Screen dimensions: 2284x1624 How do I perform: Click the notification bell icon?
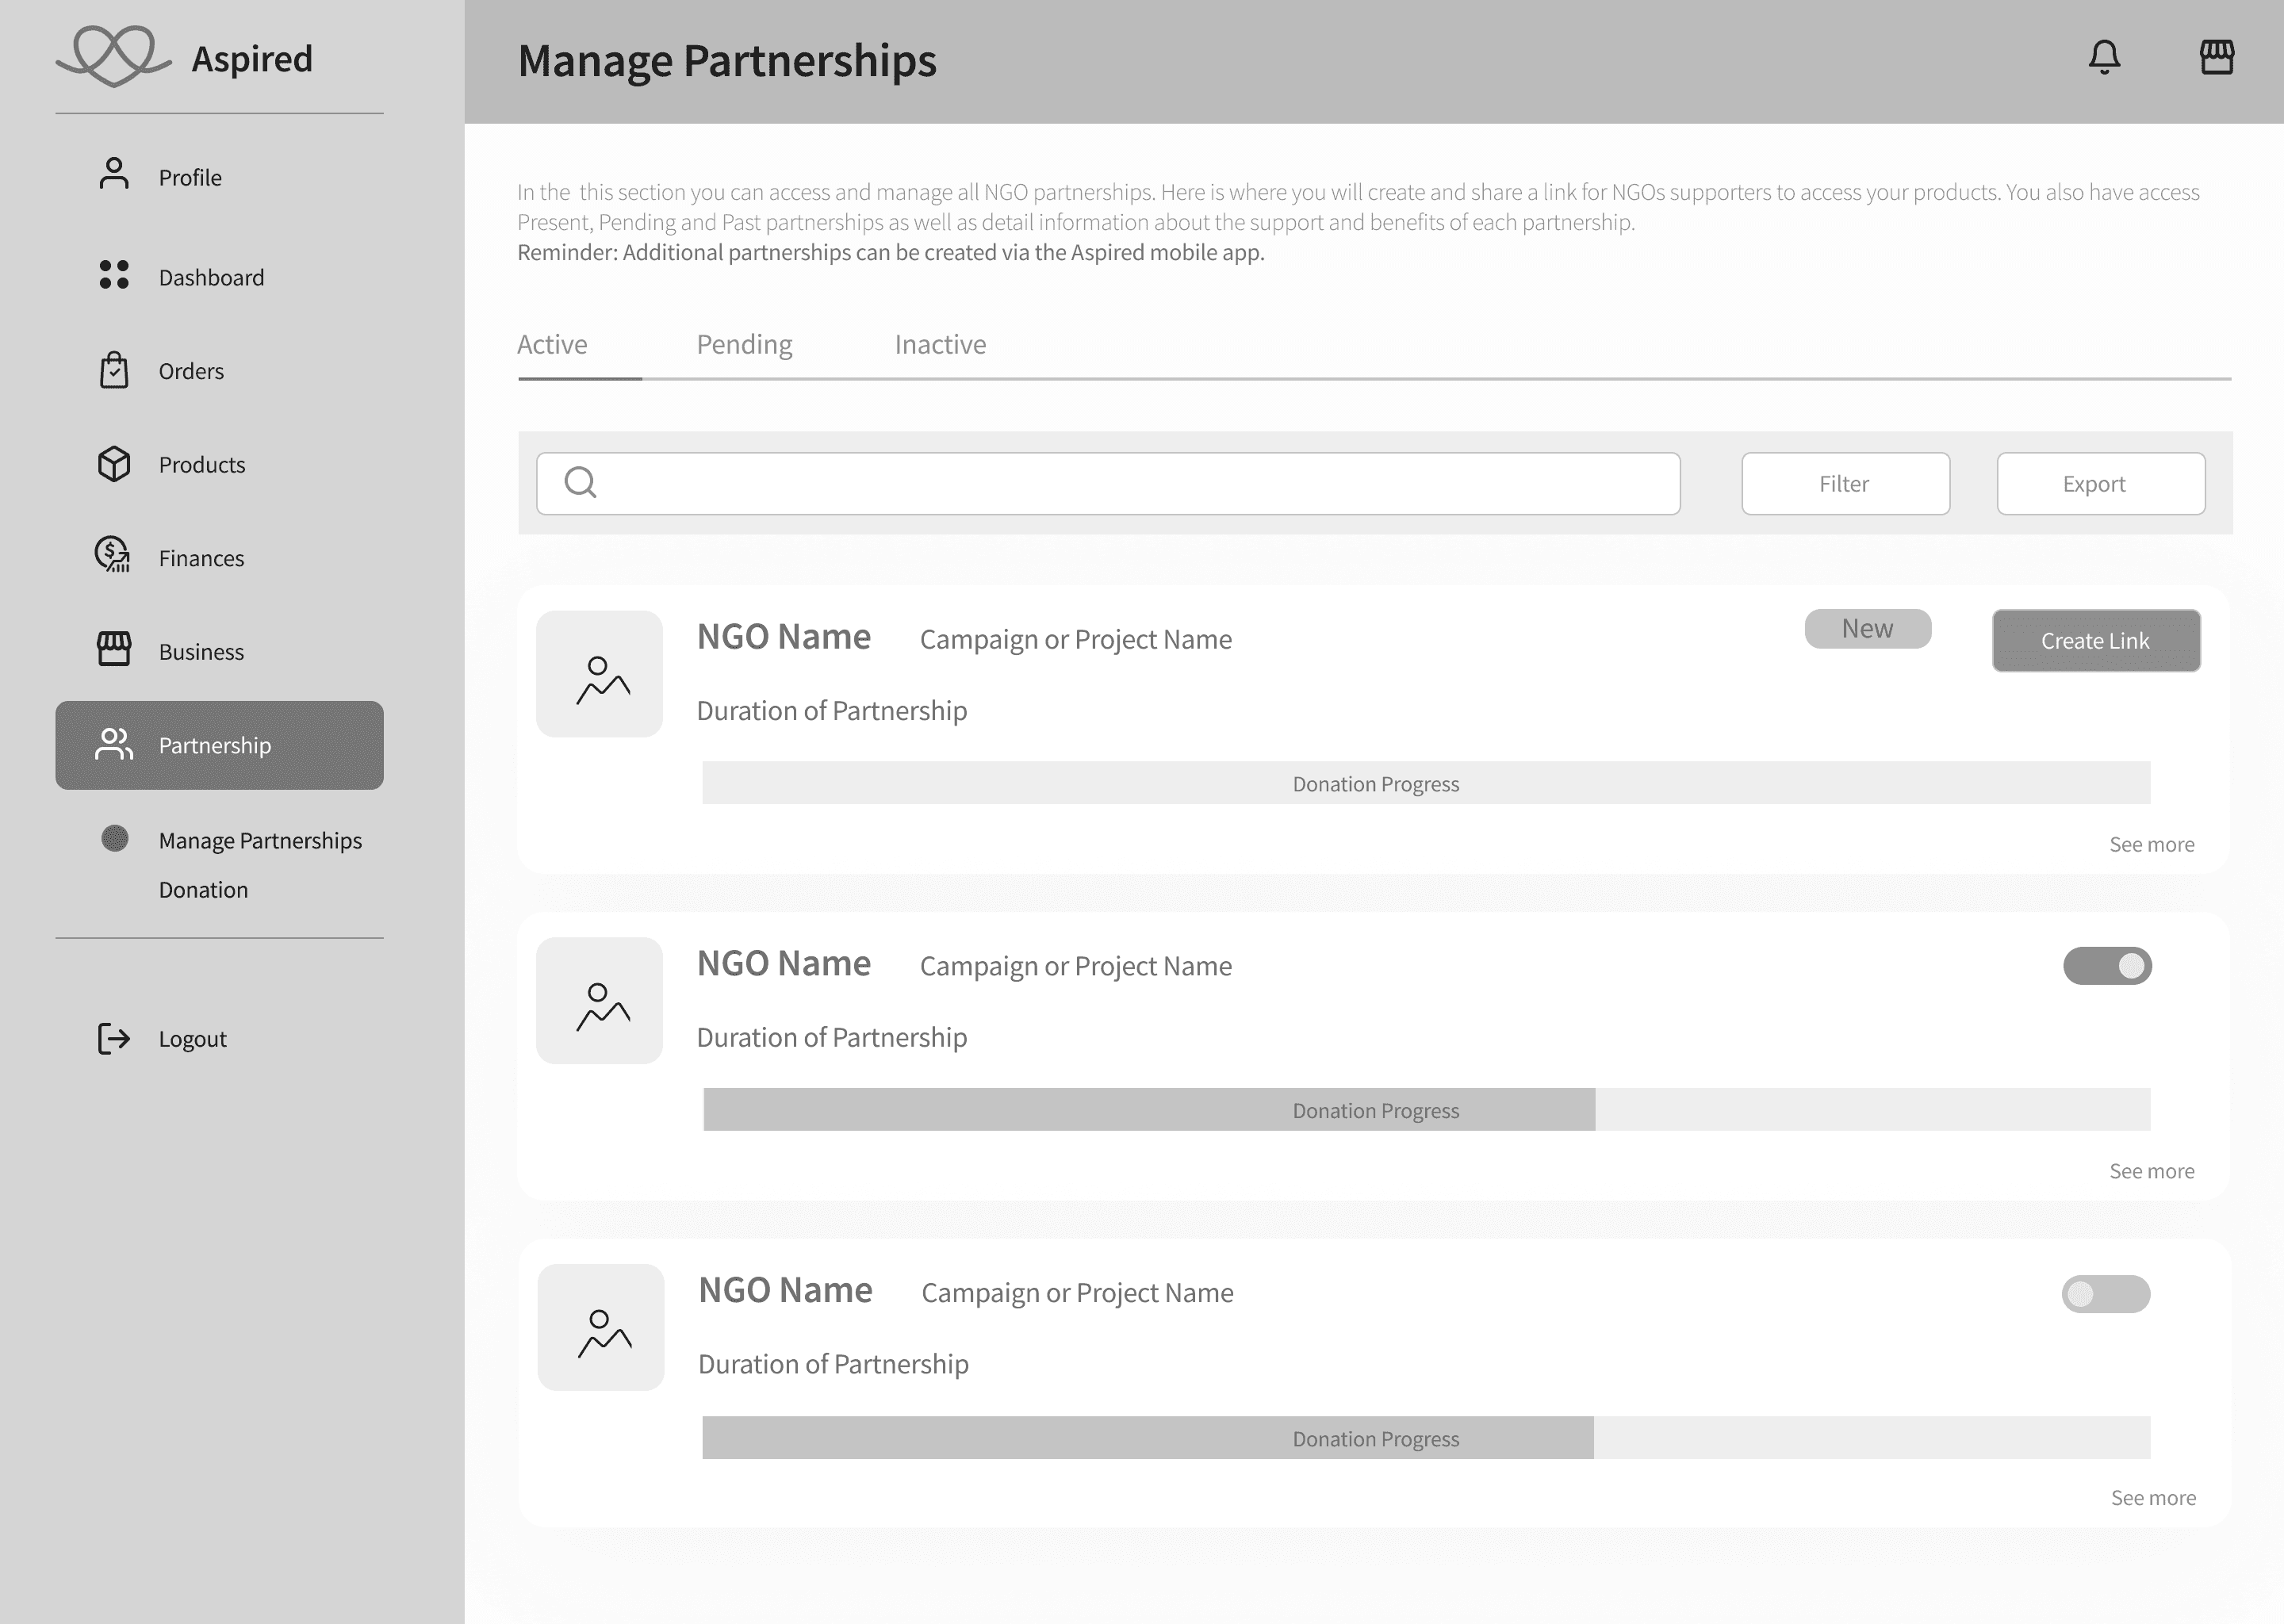click(2104, 57)
